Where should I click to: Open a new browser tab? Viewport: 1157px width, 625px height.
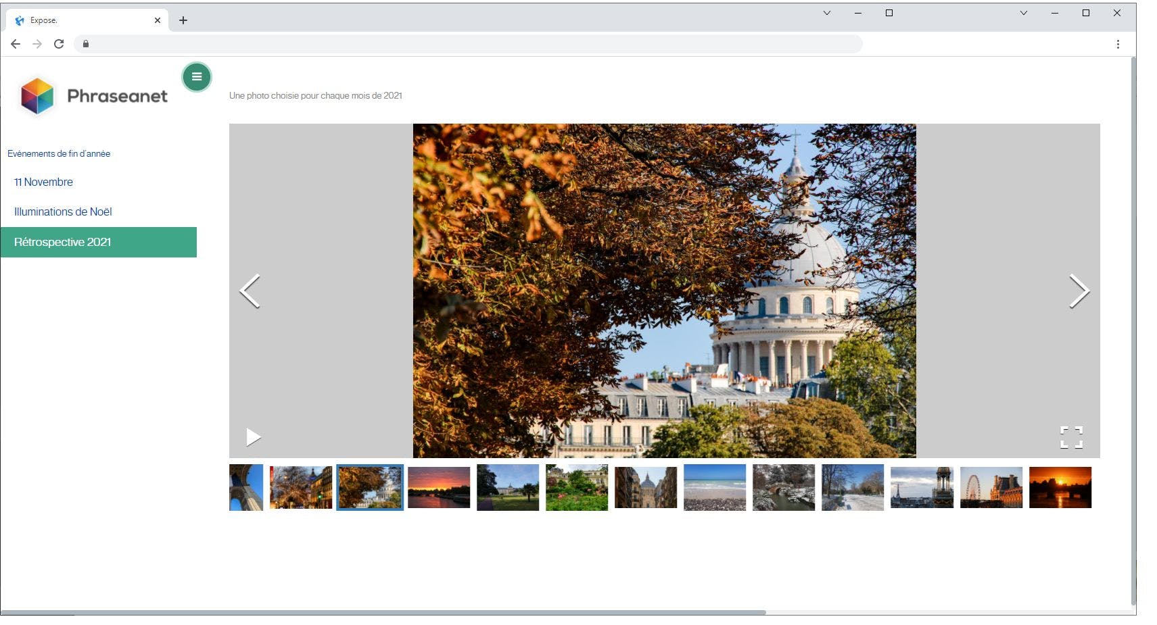pos(183,20)
